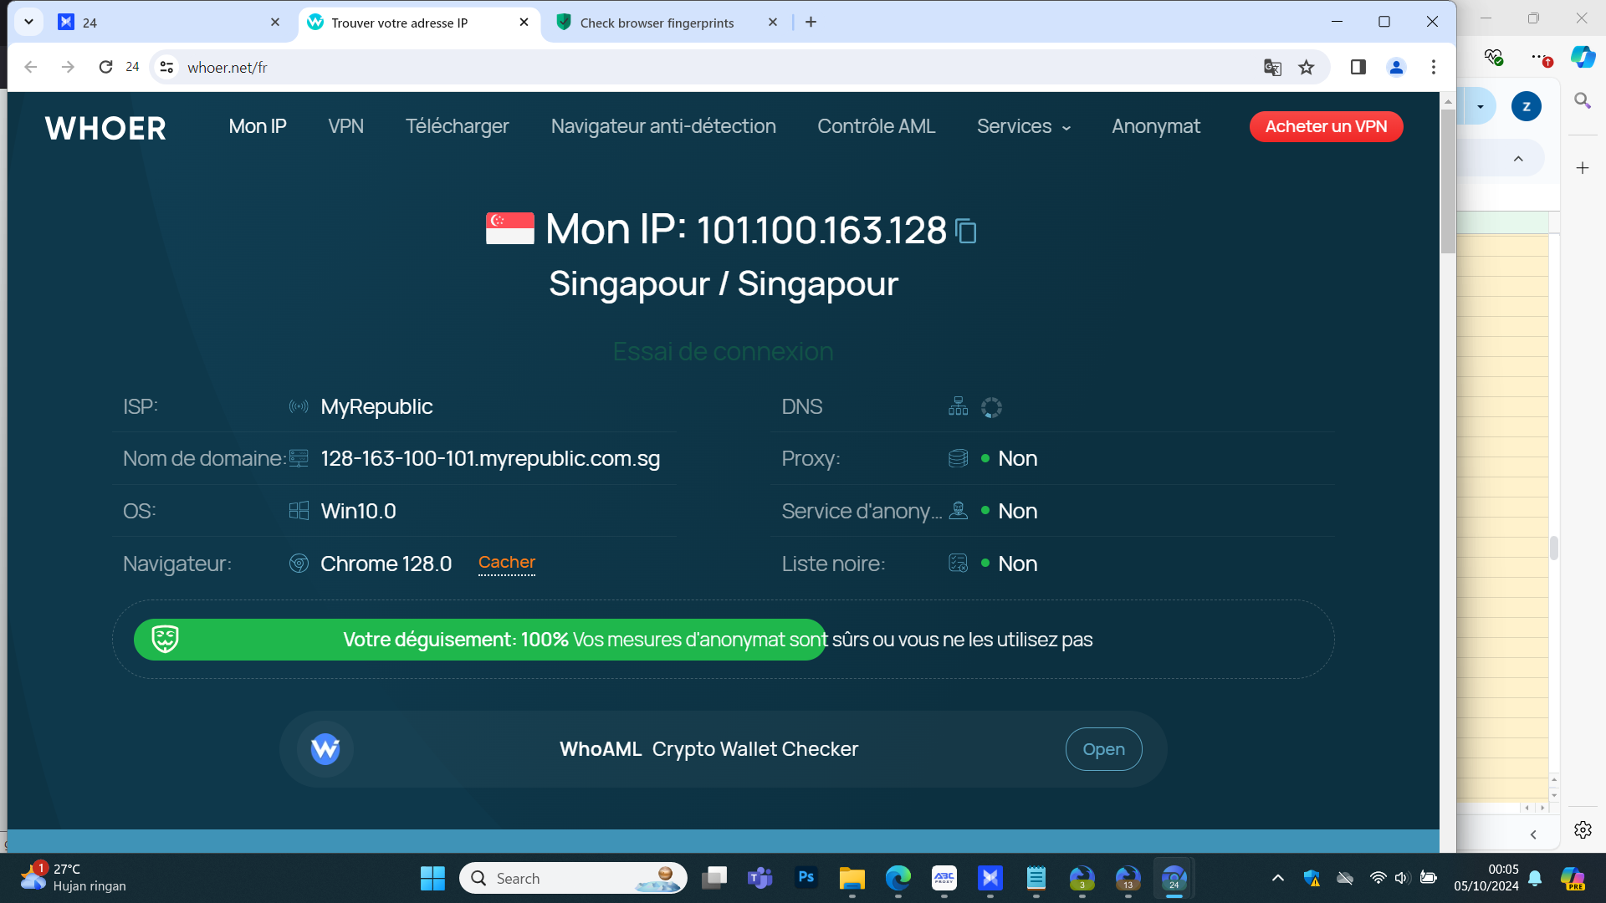Screen dimensions: 1606x903
Task: Bookmark this page with the star icon
Action: [1307, 68]
